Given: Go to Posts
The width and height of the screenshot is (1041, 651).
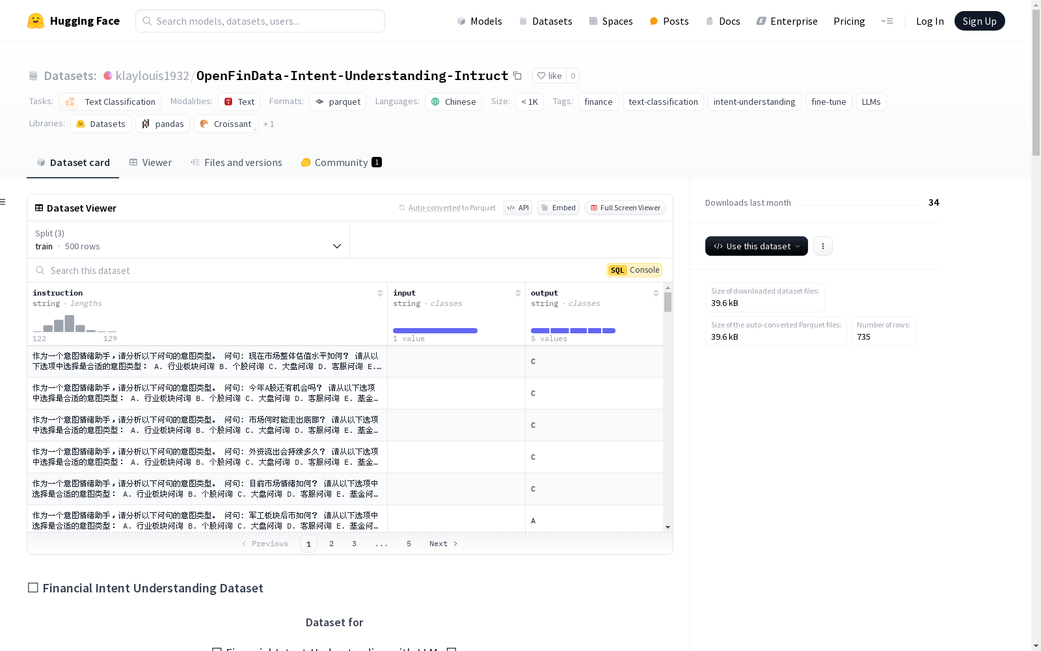Looking at the screenshot, I should tap(669, 21).
